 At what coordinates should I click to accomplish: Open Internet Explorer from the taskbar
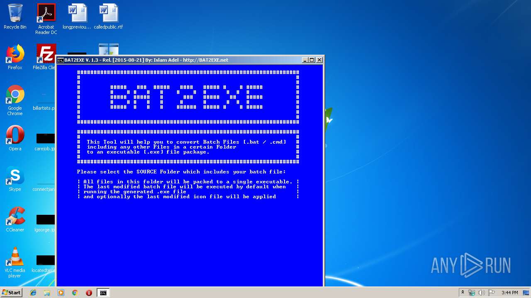tap(33, 293)
